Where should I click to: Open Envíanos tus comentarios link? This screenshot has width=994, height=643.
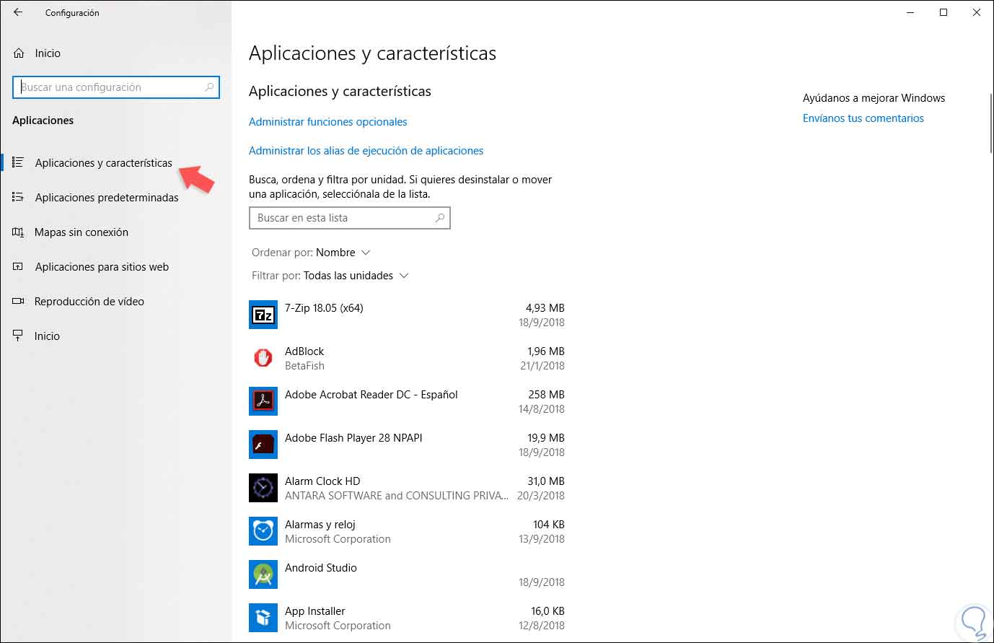coord(863,118)
